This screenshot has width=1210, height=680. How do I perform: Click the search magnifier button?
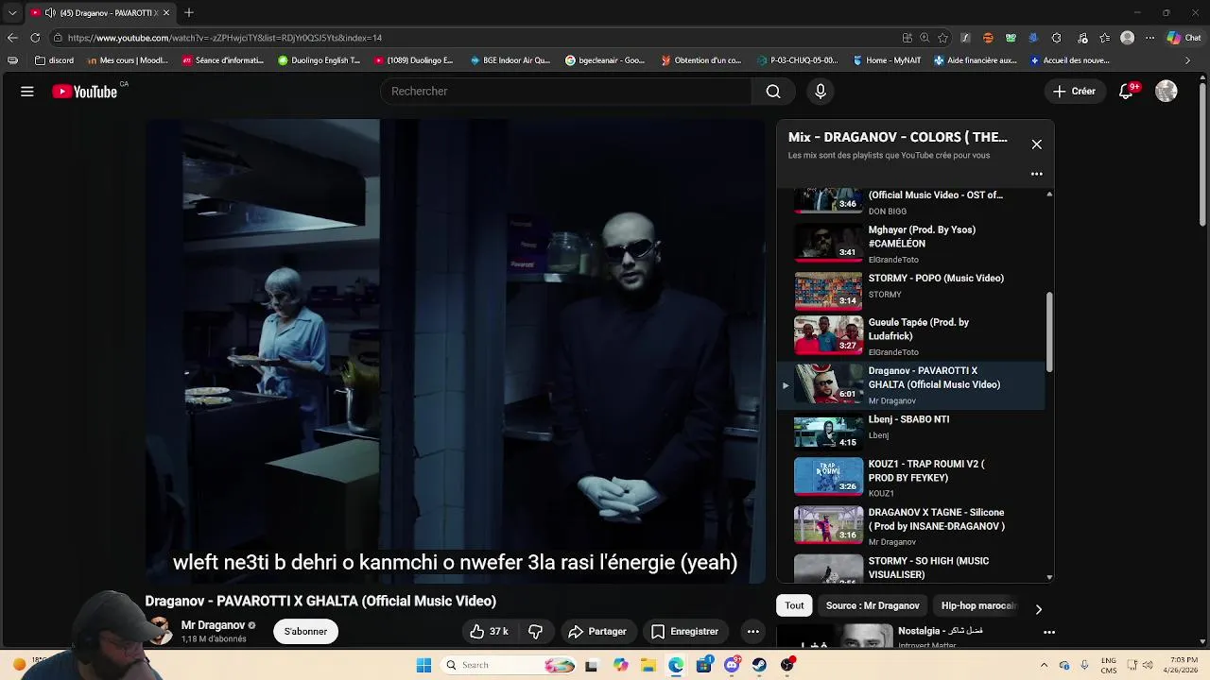click(x=773, y=92)
